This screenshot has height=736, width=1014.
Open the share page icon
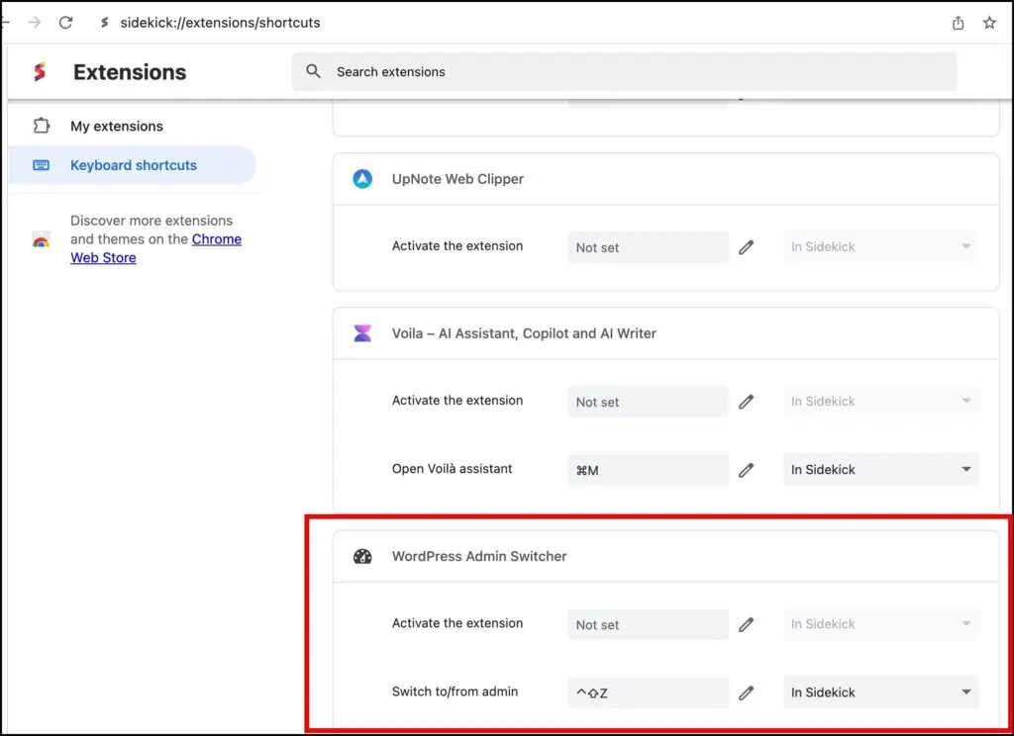click(958, 23)
